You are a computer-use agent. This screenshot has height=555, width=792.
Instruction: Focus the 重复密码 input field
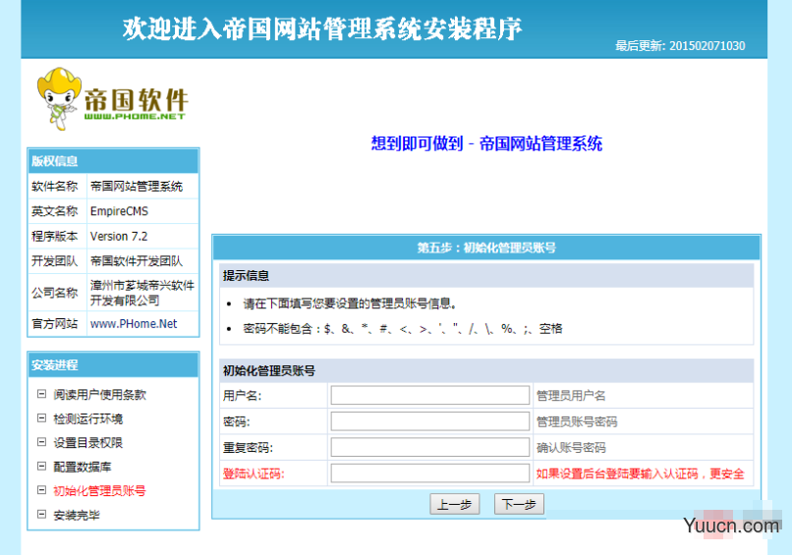[429, 447]
